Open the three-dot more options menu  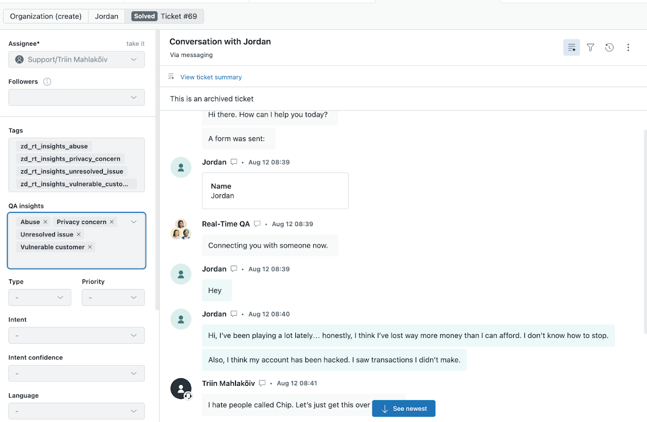(x=628, y=47)
